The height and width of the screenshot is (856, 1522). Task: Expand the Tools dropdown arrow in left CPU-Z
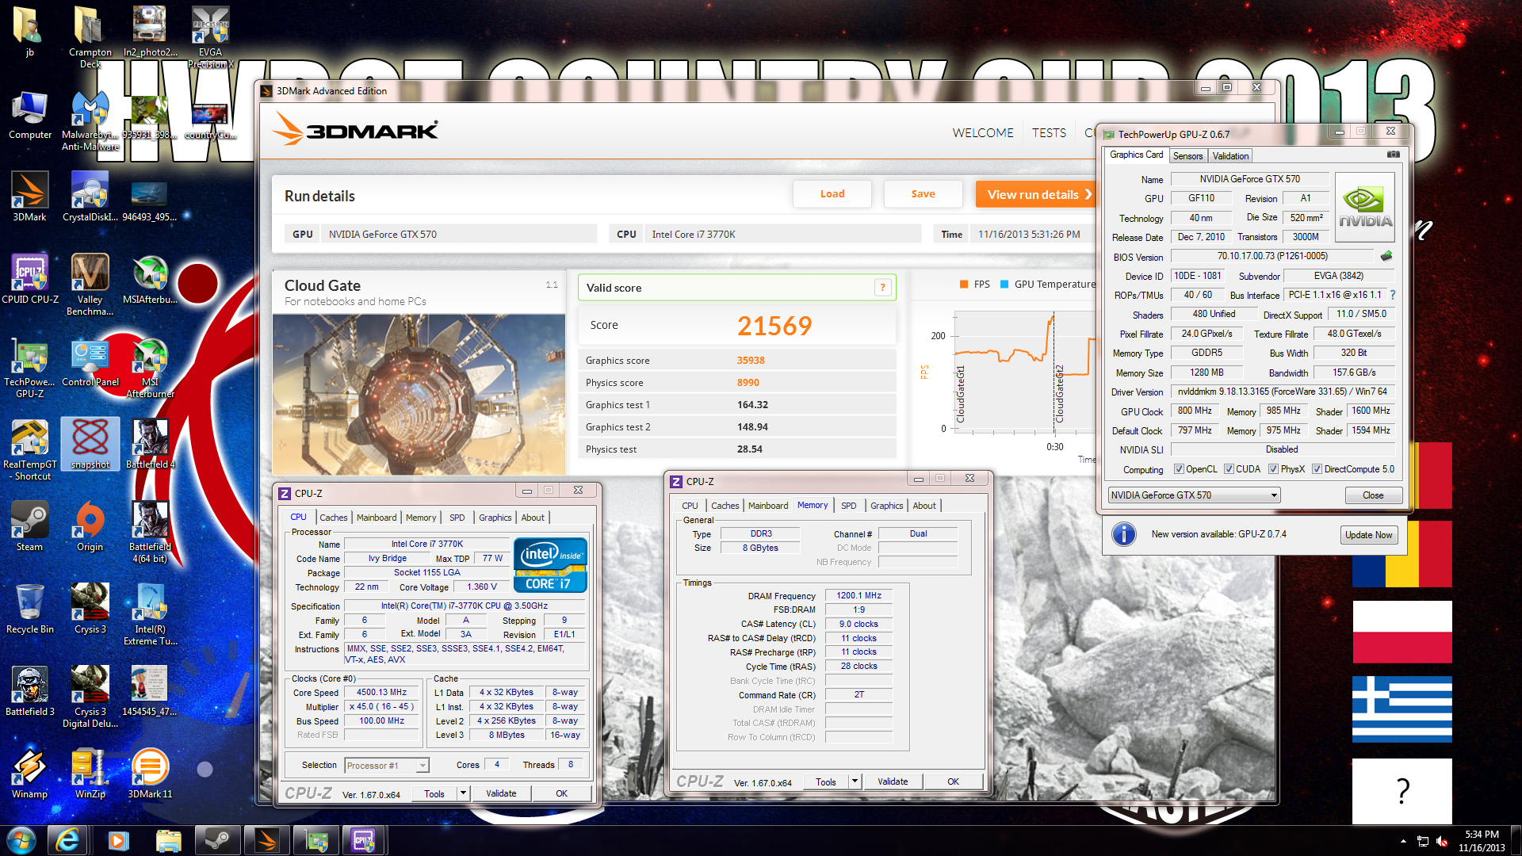463,793
